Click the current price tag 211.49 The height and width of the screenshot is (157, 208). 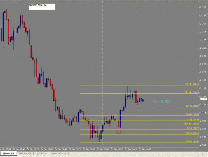[x=203, y=99]
